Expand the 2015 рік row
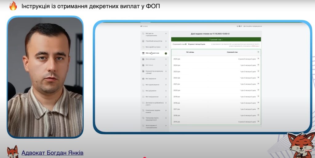 [x=258, y=121]
